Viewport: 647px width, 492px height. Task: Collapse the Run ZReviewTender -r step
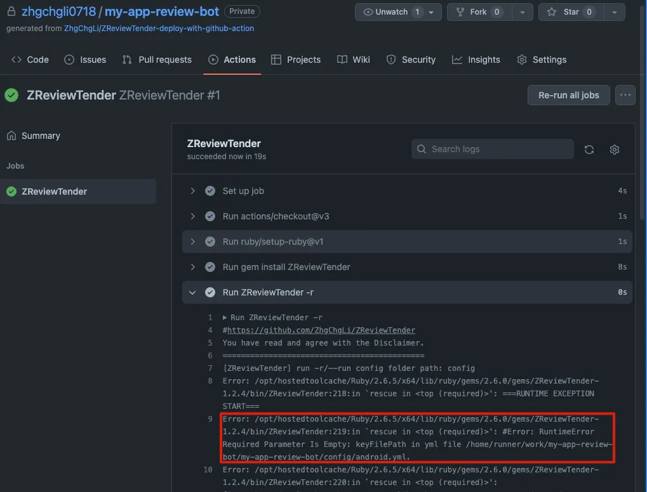point(192,292)
